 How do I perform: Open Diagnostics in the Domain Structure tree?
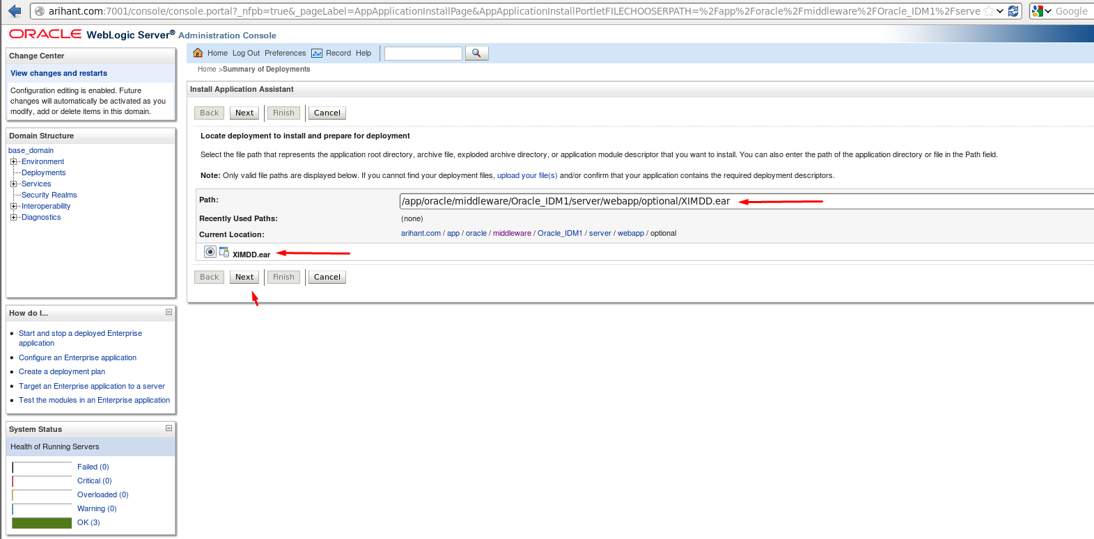pos(41,217)
